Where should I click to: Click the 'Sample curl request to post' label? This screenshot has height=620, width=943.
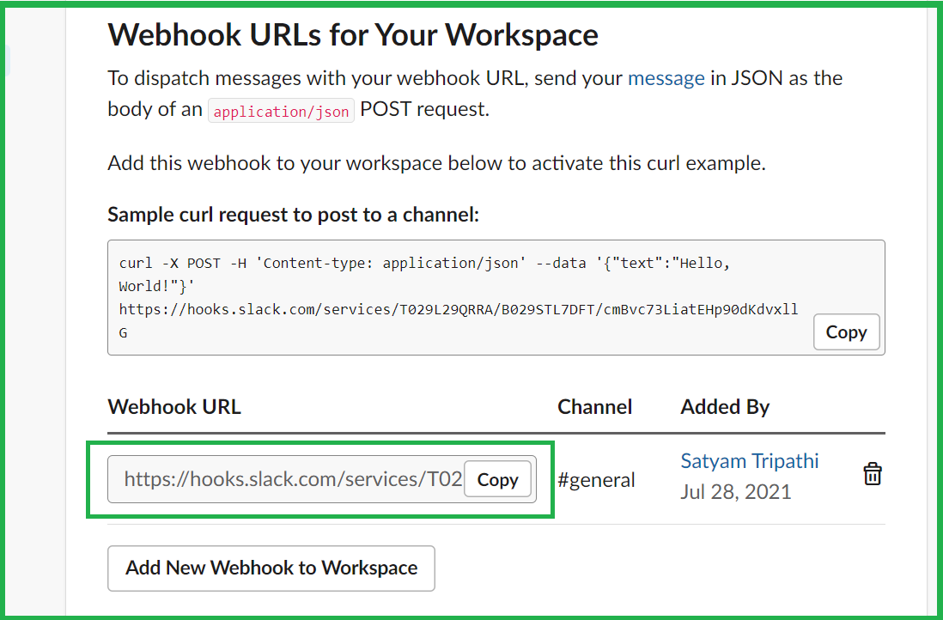(293, 215)
